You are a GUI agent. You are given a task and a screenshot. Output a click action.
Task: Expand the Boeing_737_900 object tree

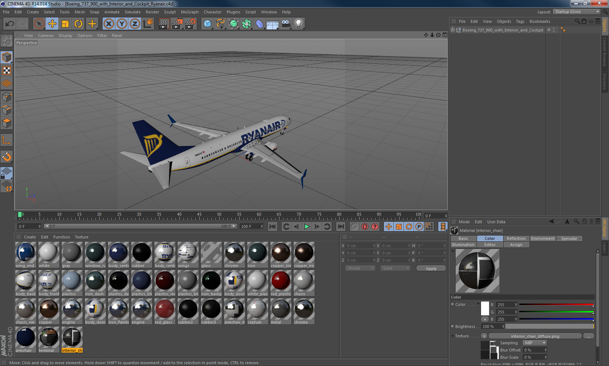[453, 30]
